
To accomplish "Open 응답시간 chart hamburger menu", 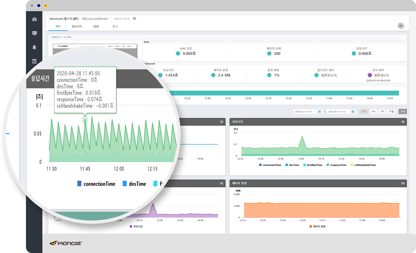I will click(403, 122).
